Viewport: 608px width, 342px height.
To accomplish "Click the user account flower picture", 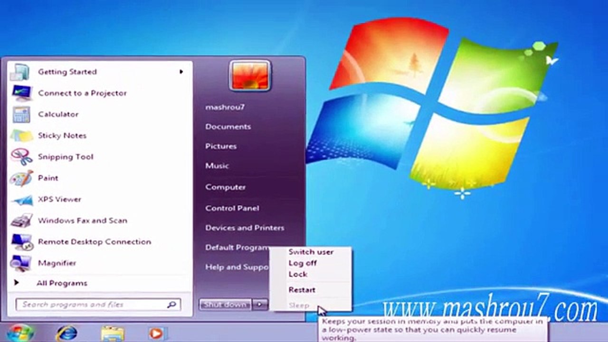I will pos(250,76).
